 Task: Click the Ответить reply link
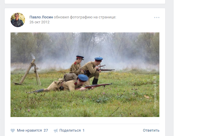point(151,130)
